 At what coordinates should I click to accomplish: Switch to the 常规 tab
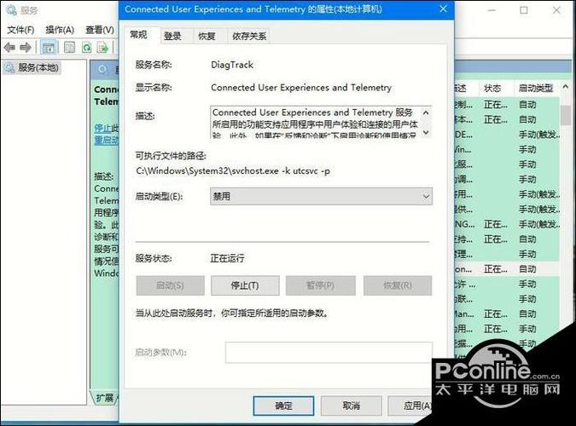pos(138,35)
